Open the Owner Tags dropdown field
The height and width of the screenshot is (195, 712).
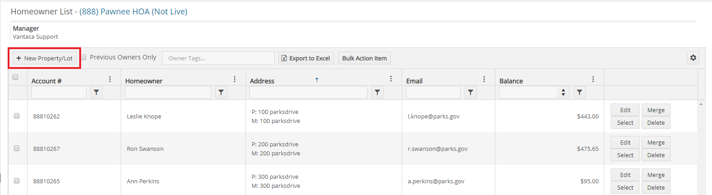click(x=218, y=58)
